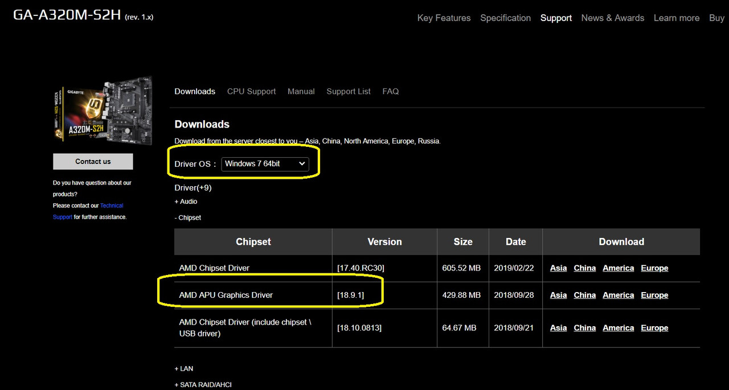Image resolution: width=729 pixels, height=390 pixels.
Task: Click the AMD Chipset Driver (include chipset \ USB driver) name
Action: point(245,328)
